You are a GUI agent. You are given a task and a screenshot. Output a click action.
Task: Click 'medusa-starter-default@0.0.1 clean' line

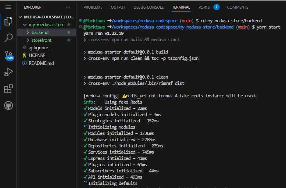tap(126, 77)
